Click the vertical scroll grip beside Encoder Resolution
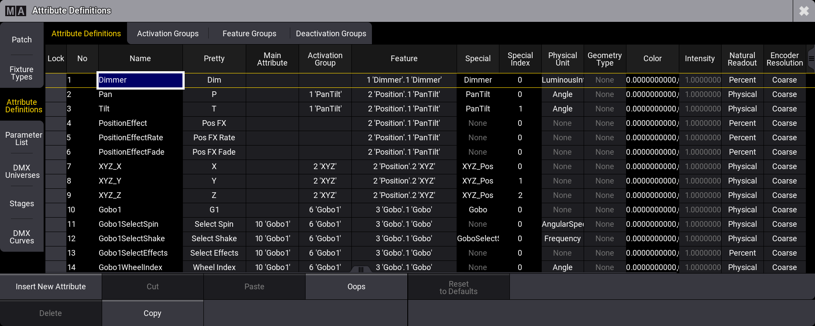Screen dimensions: 815x326 click(811, 59)
